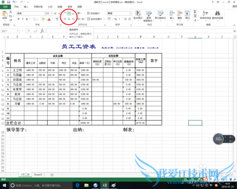Click the formula bar input field
The height and width of the screenshot is (189, 237).
coord(139,31)
